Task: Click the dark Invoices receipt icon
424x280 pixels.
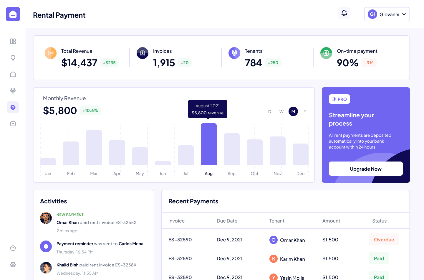Action: click(x=143, y=53)
